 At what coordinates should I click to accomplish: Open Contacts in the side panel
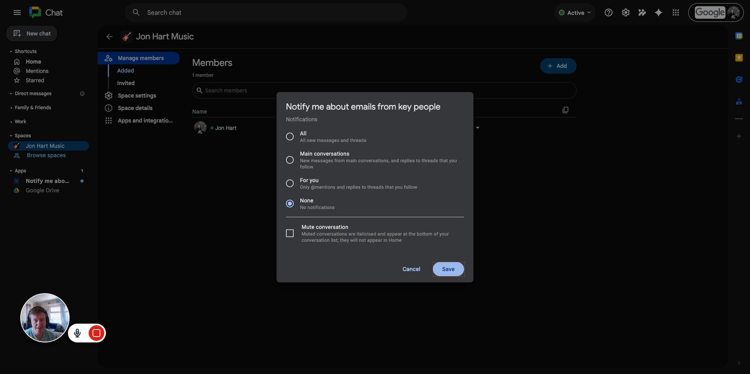pyautogui.click(x=739, y=101)
